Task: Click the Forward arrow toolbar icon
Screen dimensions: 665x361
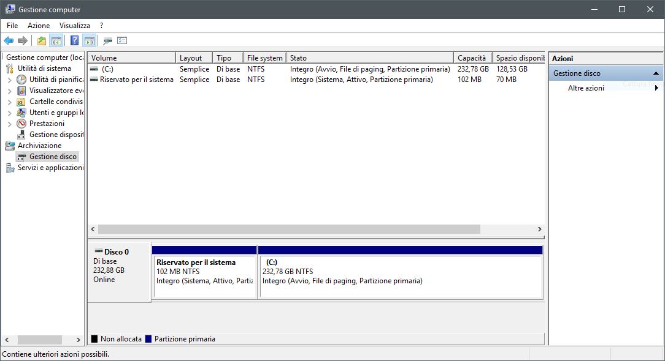Action: (x=23, y=40)
